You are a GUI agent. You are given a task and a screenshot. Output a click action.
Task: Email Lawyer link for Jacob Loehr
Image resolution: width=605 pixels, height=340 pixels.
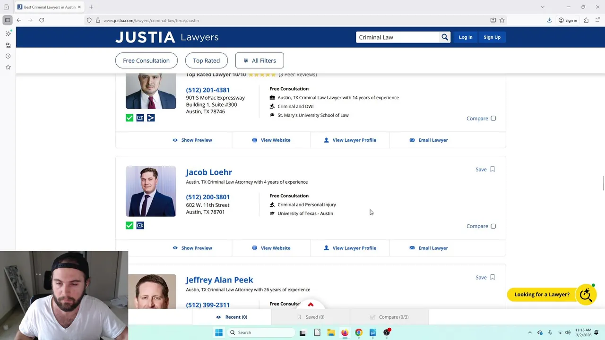coord(429,248)
